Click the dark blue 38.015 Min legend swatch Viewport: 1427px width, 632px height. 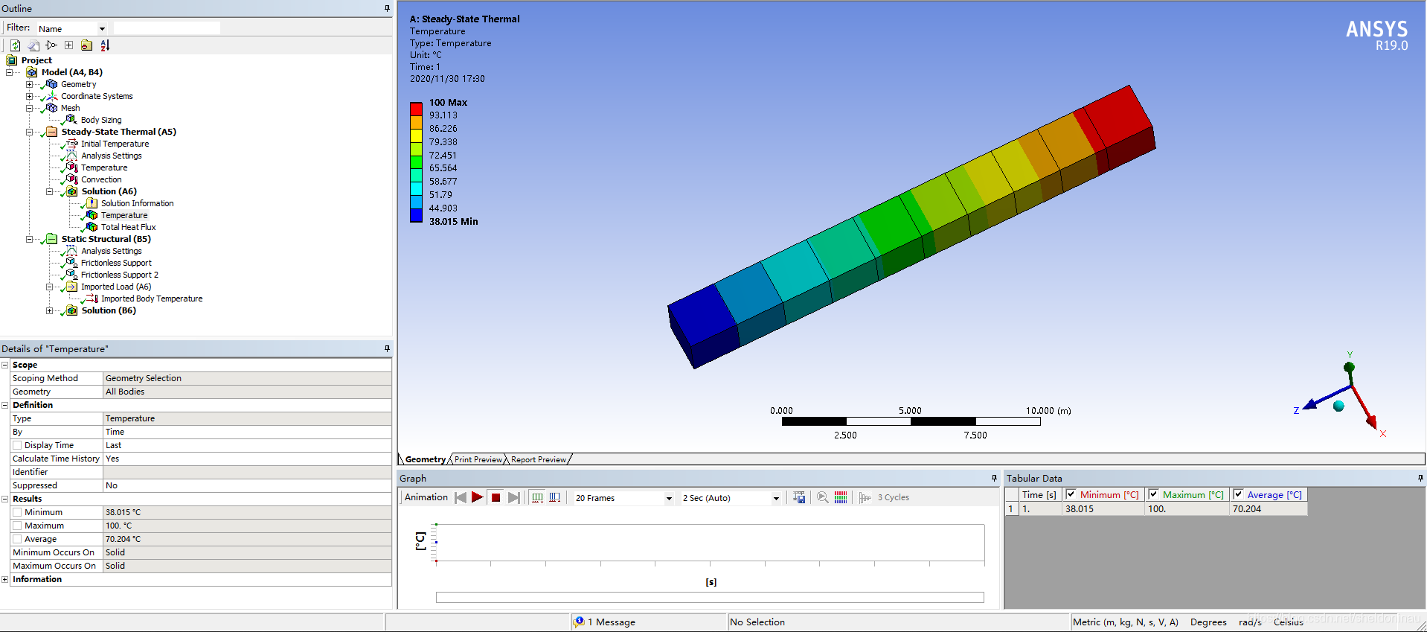(x=416, y=216)
